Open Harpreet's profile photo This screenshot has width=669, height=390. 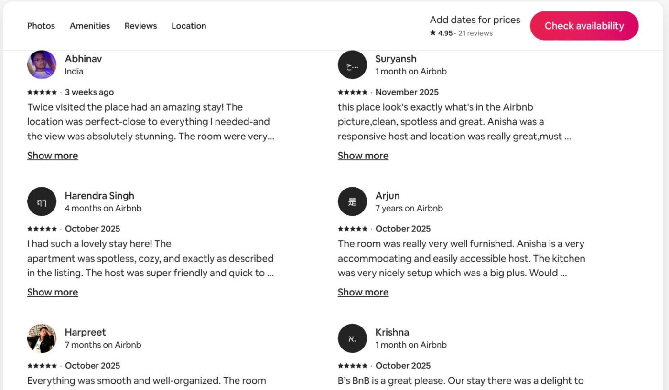(42, 338)
